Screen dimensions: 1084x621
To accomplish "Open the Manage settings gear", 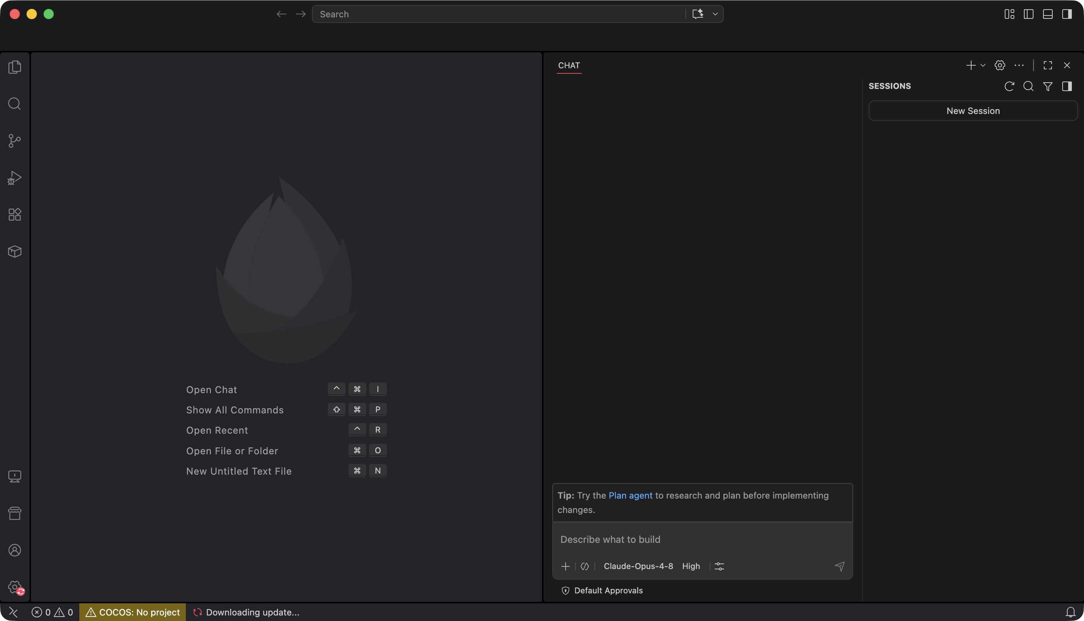I will (x=14, y=587).
